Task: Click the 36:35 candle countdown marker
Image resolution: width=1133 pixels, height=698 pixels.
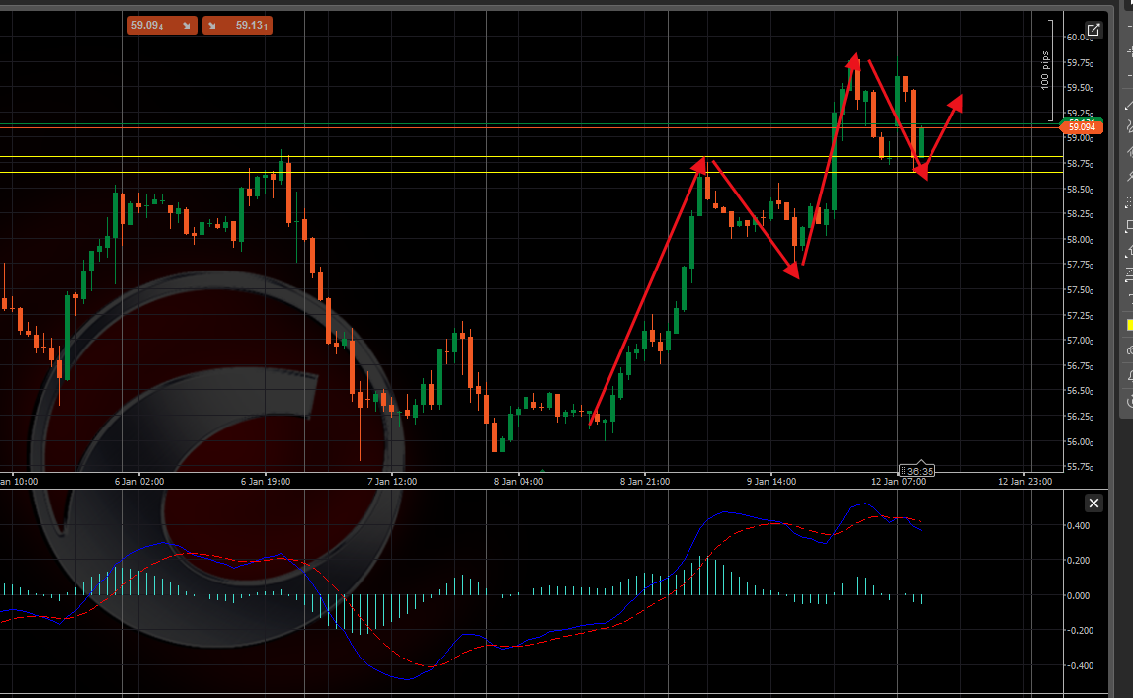Action: (918, 471)
